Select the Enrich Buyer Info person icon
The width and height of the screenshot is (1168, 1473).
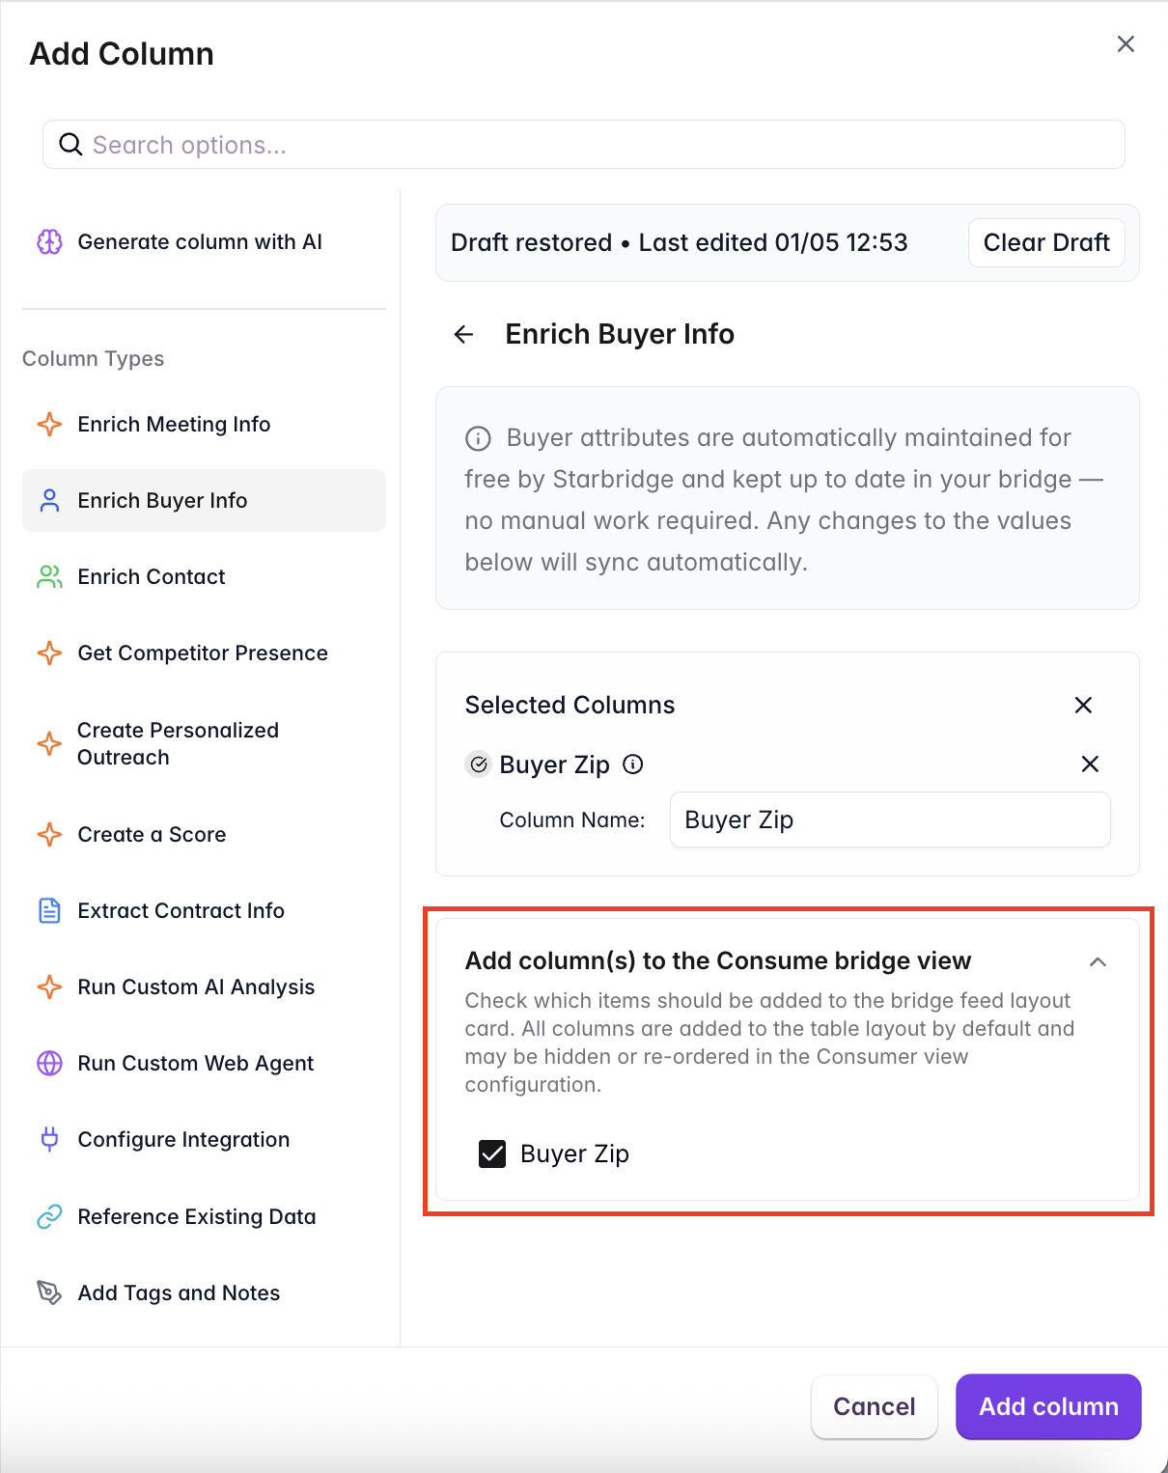[x=48, y=500]
